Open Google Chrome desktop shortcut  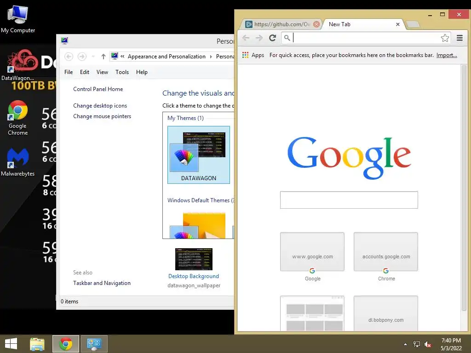18,118
